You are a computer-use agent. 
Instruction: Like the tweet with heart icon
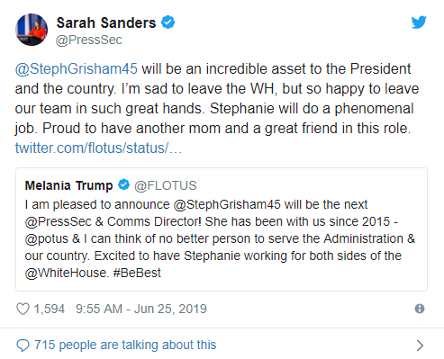tap(23, 309)
